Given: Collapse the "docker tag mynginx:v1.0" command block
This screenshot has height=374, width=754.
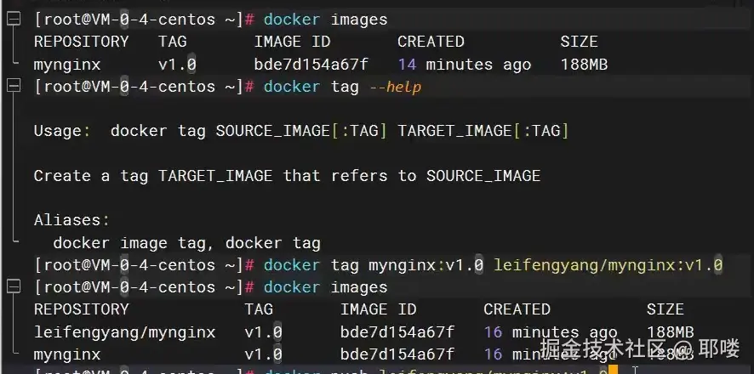Looking at the screenshot, I should (x=14, y=264).
